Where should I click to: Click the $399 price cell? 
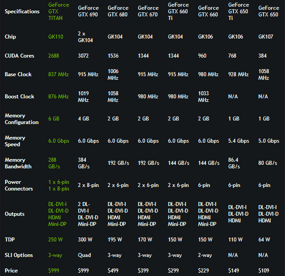coord(143,271)
